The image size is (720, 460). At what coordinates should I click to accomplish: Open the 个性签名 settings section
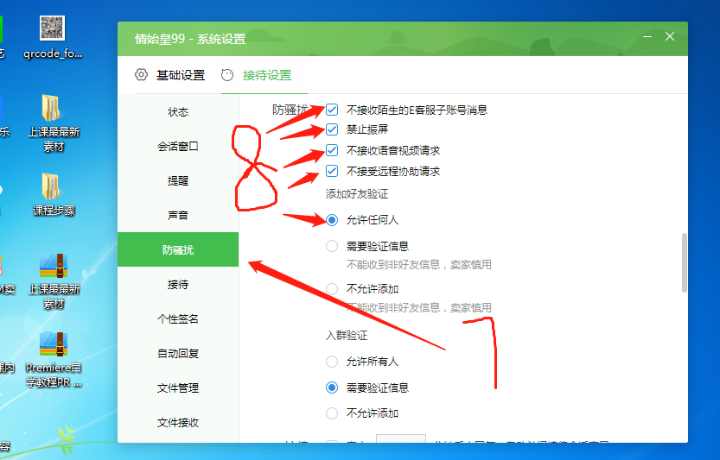coord(178,318)
